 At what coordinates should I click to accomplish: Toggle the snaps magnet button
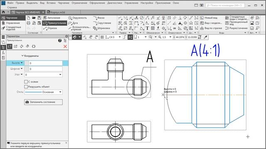click(75, 37)
